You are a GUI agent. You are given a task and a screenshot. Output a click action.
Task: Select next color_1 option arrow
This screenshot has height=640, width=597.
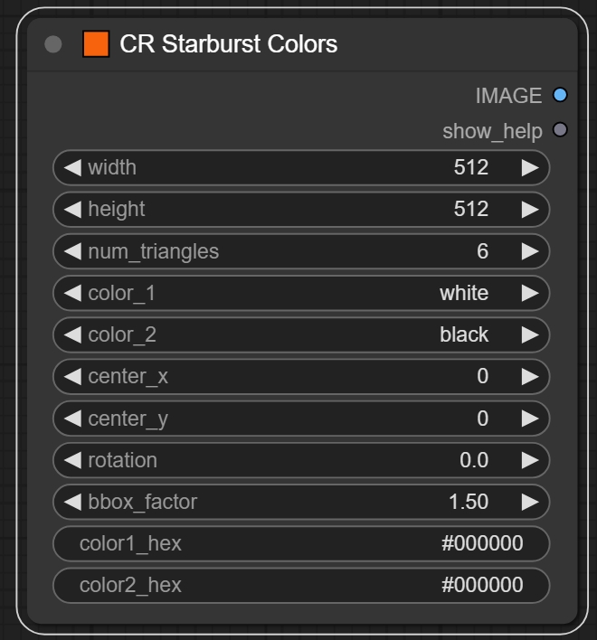pos(530,293)
